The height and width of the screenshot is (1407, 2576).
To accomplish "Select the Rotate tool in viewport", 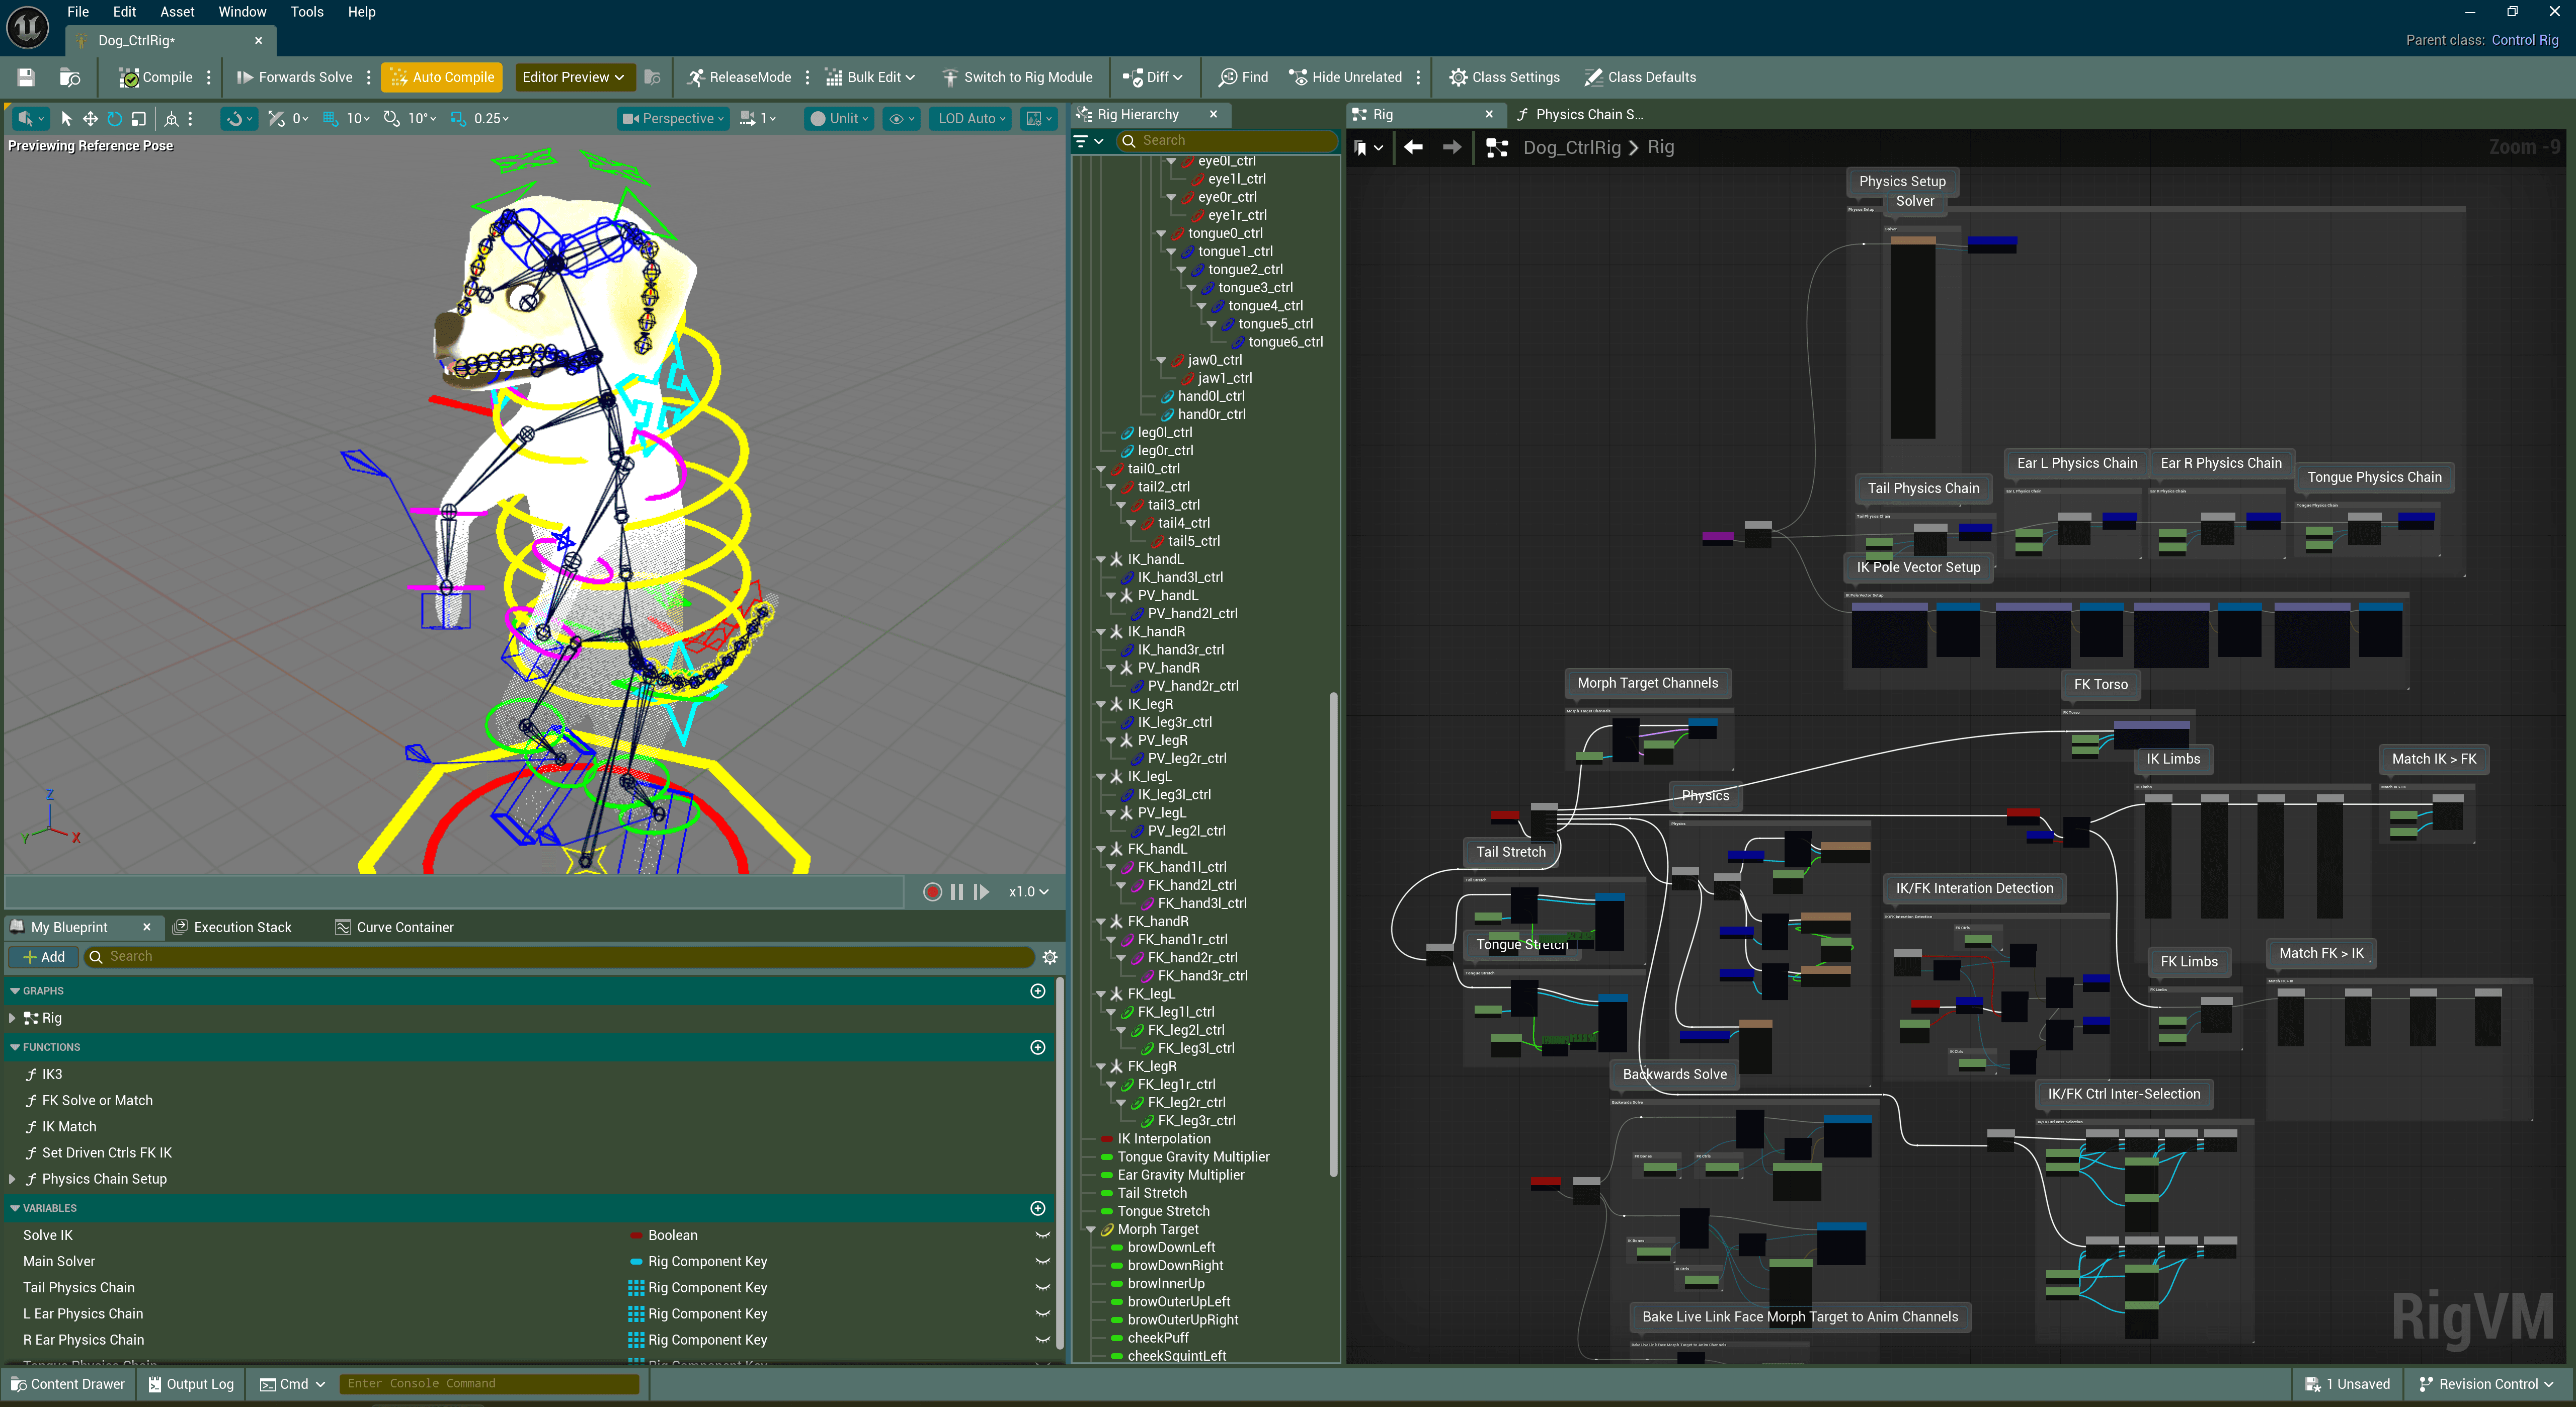I will click(114, 118).
